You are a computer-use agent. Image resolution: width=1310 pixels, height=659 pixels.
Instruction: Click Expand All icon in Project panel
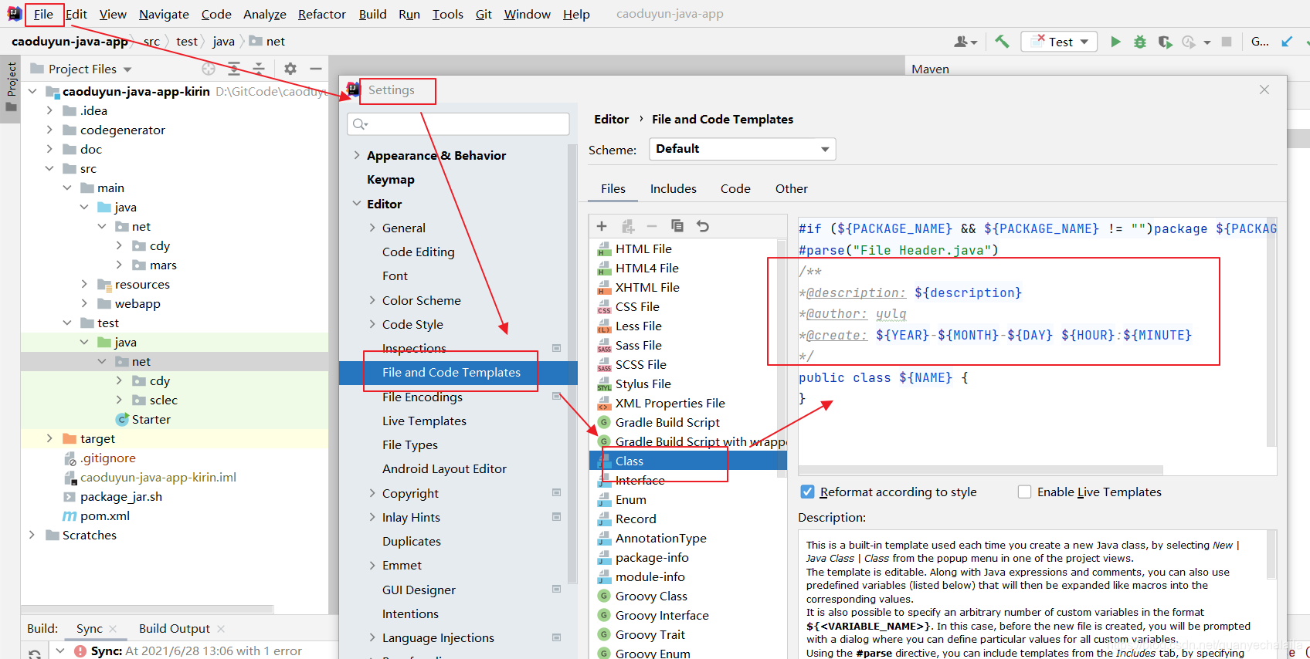point(234,69)
